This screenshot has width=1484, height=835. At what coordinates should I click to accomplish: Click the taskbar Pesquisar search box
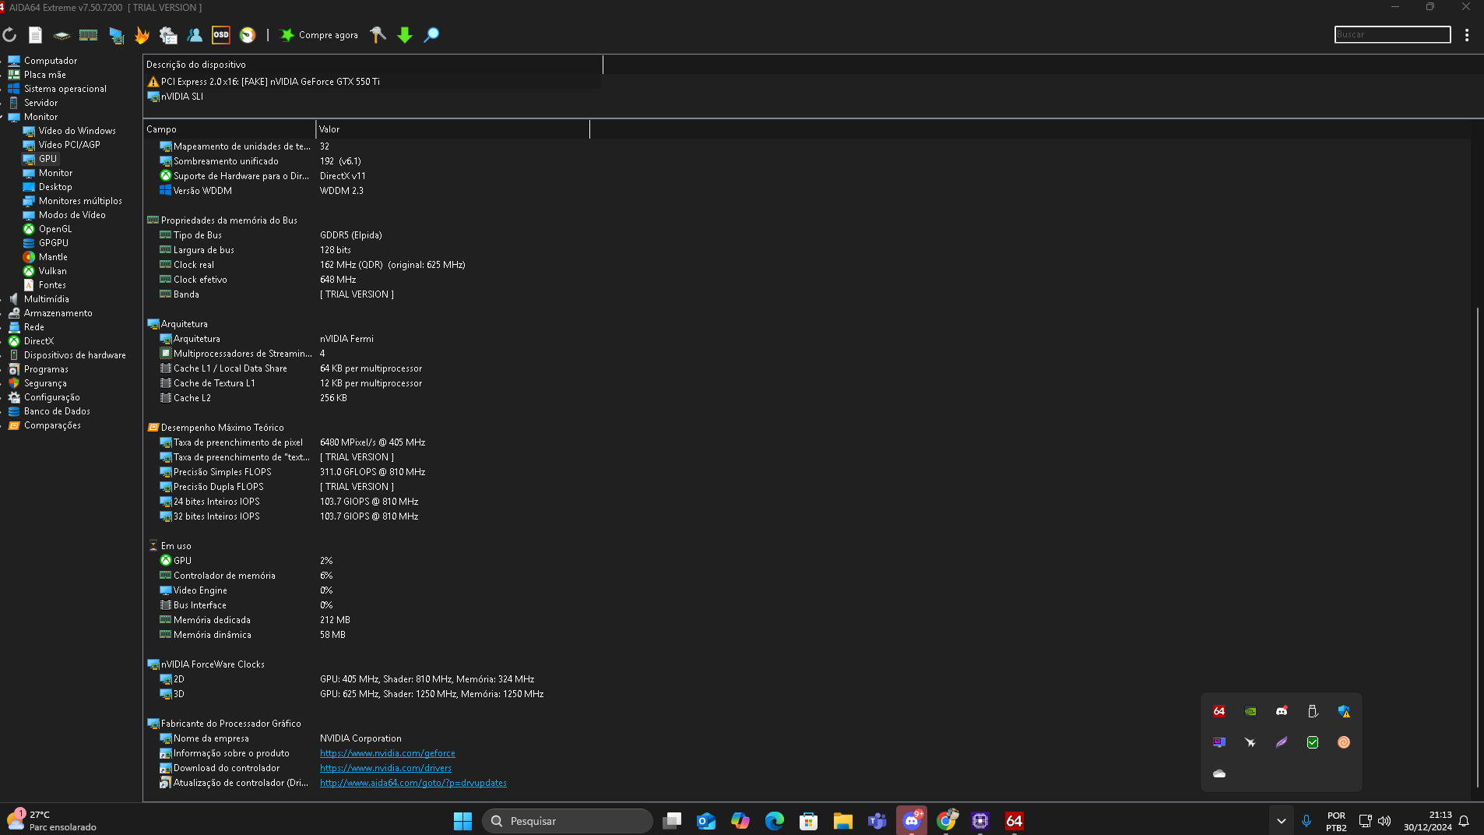(568, 821)
